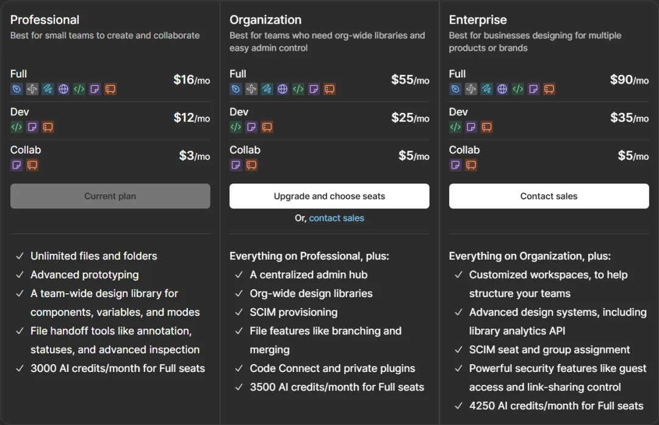This screenshot has width=659, height=425.
Task: Click the green Dev Mode code icon under Professional Dev
Action: (x=16, y=127)
